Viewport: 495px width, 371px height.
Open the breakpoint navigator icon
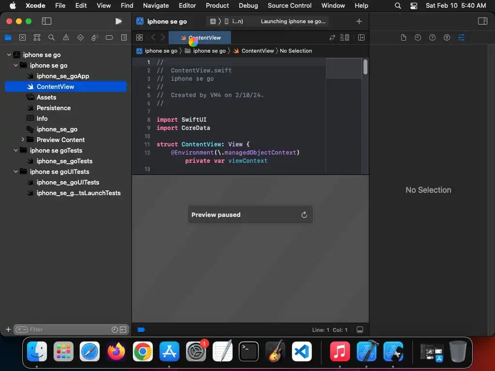[x=109, y=38]
